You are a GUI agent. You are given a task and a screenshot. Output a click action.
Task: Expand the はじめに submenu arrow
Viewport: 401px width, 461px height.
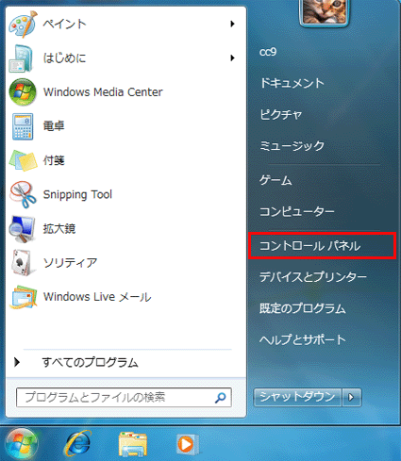coord(232,58)
